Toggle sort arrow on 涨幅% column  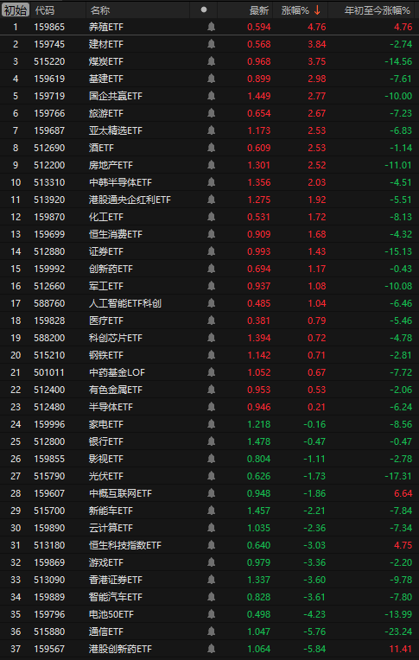tap(318, 10)
